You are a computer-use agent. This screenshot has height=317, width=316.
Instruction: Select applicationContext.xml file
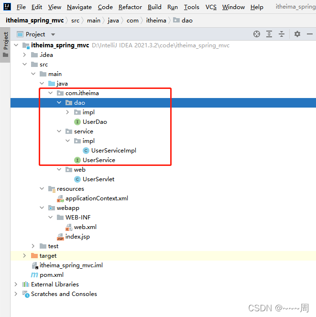coord(97,198)
